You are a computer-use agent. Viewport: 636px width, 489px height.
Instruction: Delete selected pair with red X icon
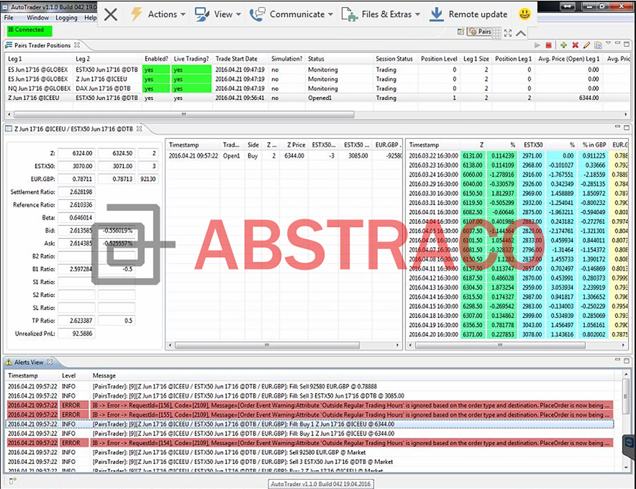575,45
